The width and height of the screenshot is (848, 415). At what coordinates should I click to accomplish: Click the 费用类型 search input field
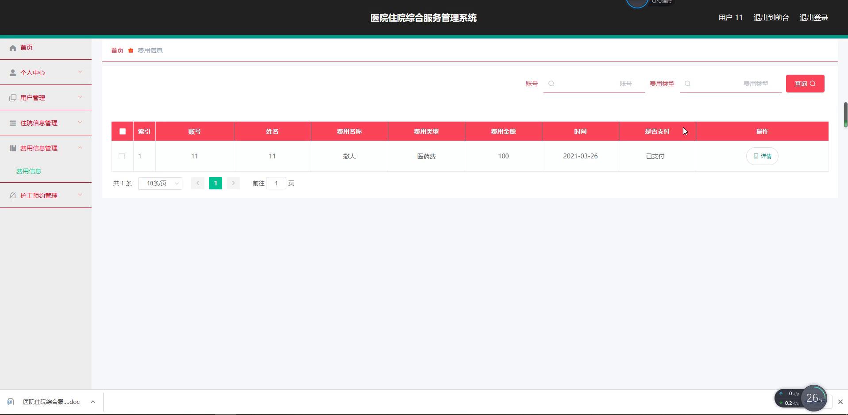pyautogui.click(x=730, y=84)
